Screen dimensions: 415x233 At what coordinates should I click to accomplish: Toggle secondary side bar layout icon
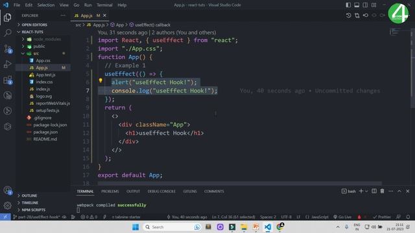[x=365, y=5]
